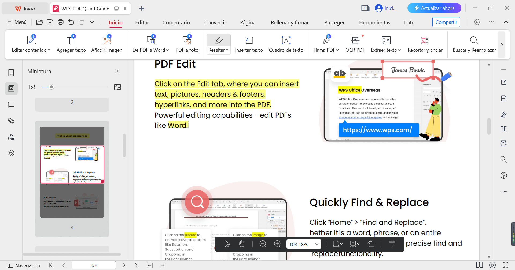Open the bookmark panel in left sidebar
This screenshot has height=270, width=515.
[x=11, y=73]
